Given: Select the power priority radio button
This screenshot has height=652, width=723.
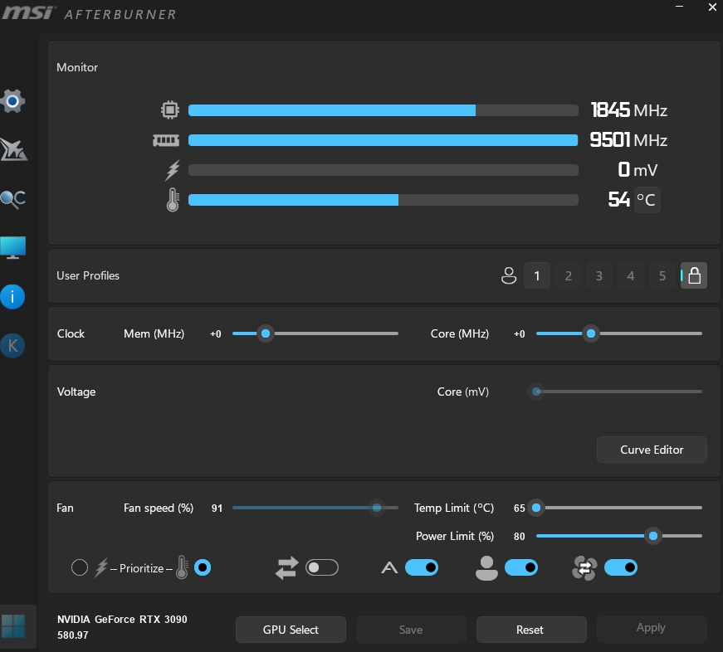Looking at the screenshot, I should [x=80, y=567].
